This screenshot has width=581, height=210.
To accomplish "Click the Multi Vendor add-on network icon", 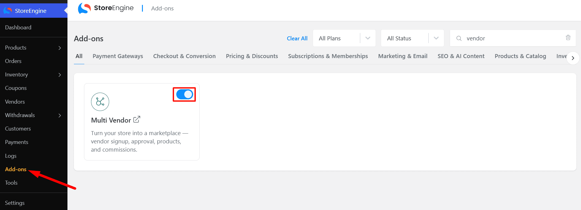I will (x=100, y=102).
